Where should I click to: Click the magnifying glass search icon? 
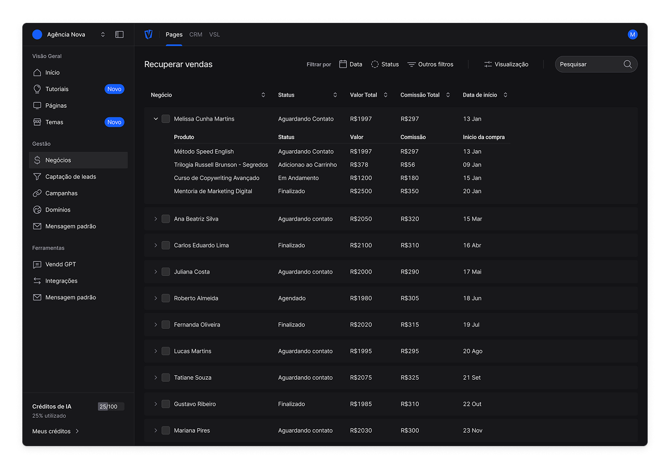[x=628, y=64]
